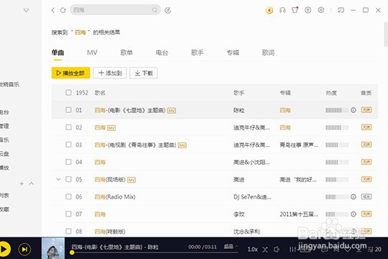Collapse sidebar section with up chevron

pyautogui.click(x=32, y=183)
